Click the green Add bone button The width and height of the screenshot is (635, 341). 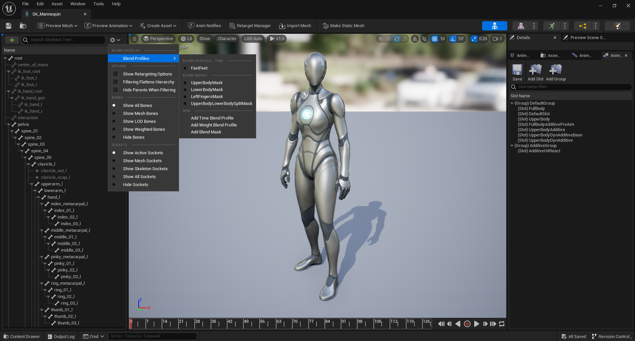pyautogui.click(x=12, y=40)
